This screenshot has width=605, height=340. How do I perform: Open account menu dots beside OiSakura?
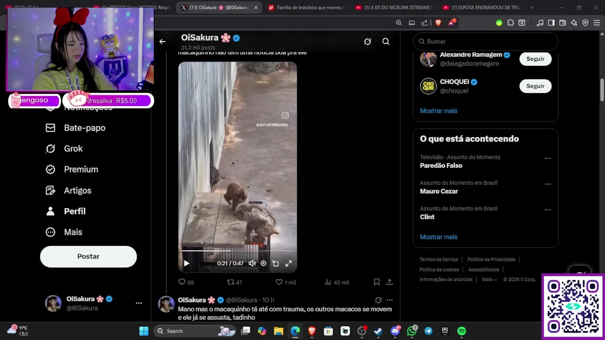(139, 303)
